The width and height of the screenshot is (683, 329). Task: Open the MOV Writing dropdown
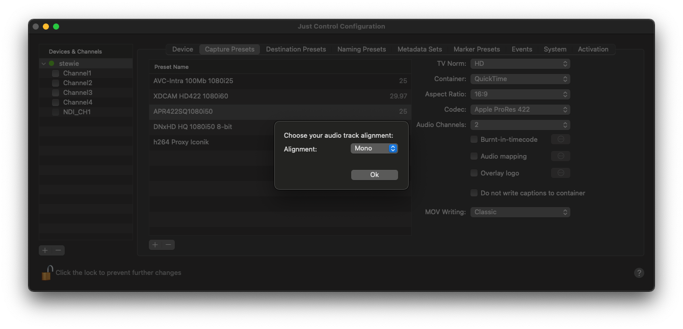point(520,212)
